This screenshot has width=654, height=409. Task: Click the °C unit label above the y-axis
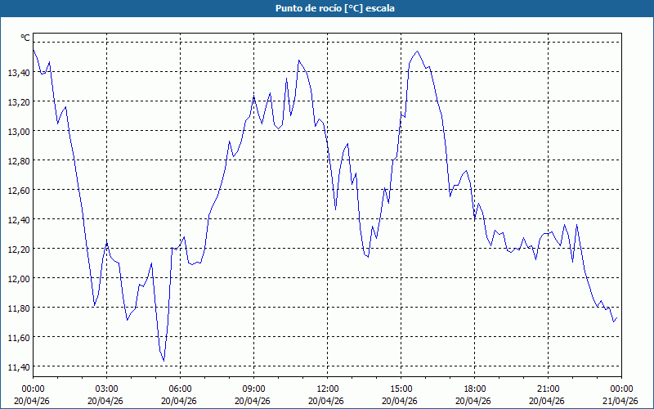point(25,38)
